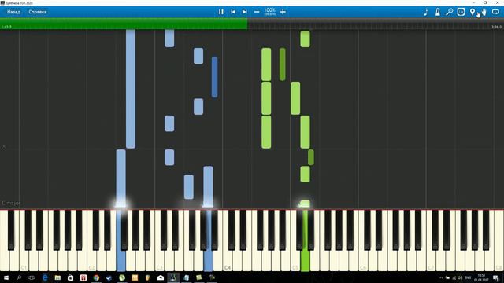Click the unplayed gray part of timeline
Viewport: 504px width, 283px height.
376,24
